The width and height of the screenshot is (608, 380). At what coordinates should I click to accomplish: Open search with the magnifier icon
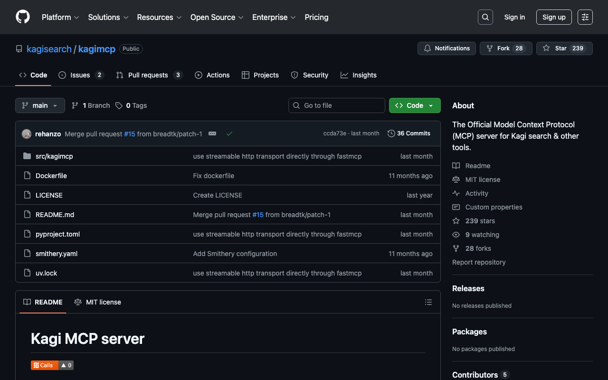point(485,17)
